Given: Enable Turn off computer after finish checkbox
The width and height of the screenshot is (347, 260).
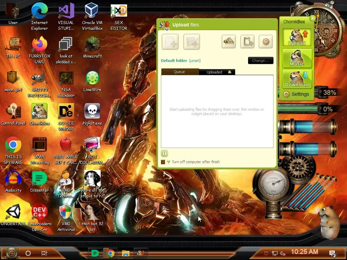Looking at the screenshot, I should [x=163, y=162].
